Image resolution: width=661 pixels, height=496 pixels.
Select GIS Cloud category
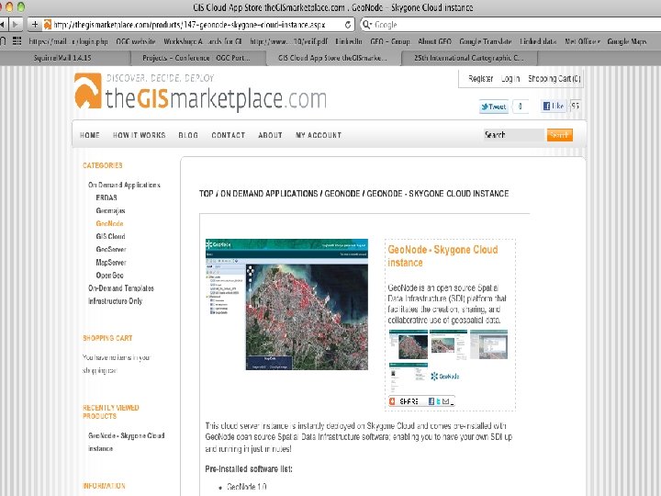tap(110, 236)
